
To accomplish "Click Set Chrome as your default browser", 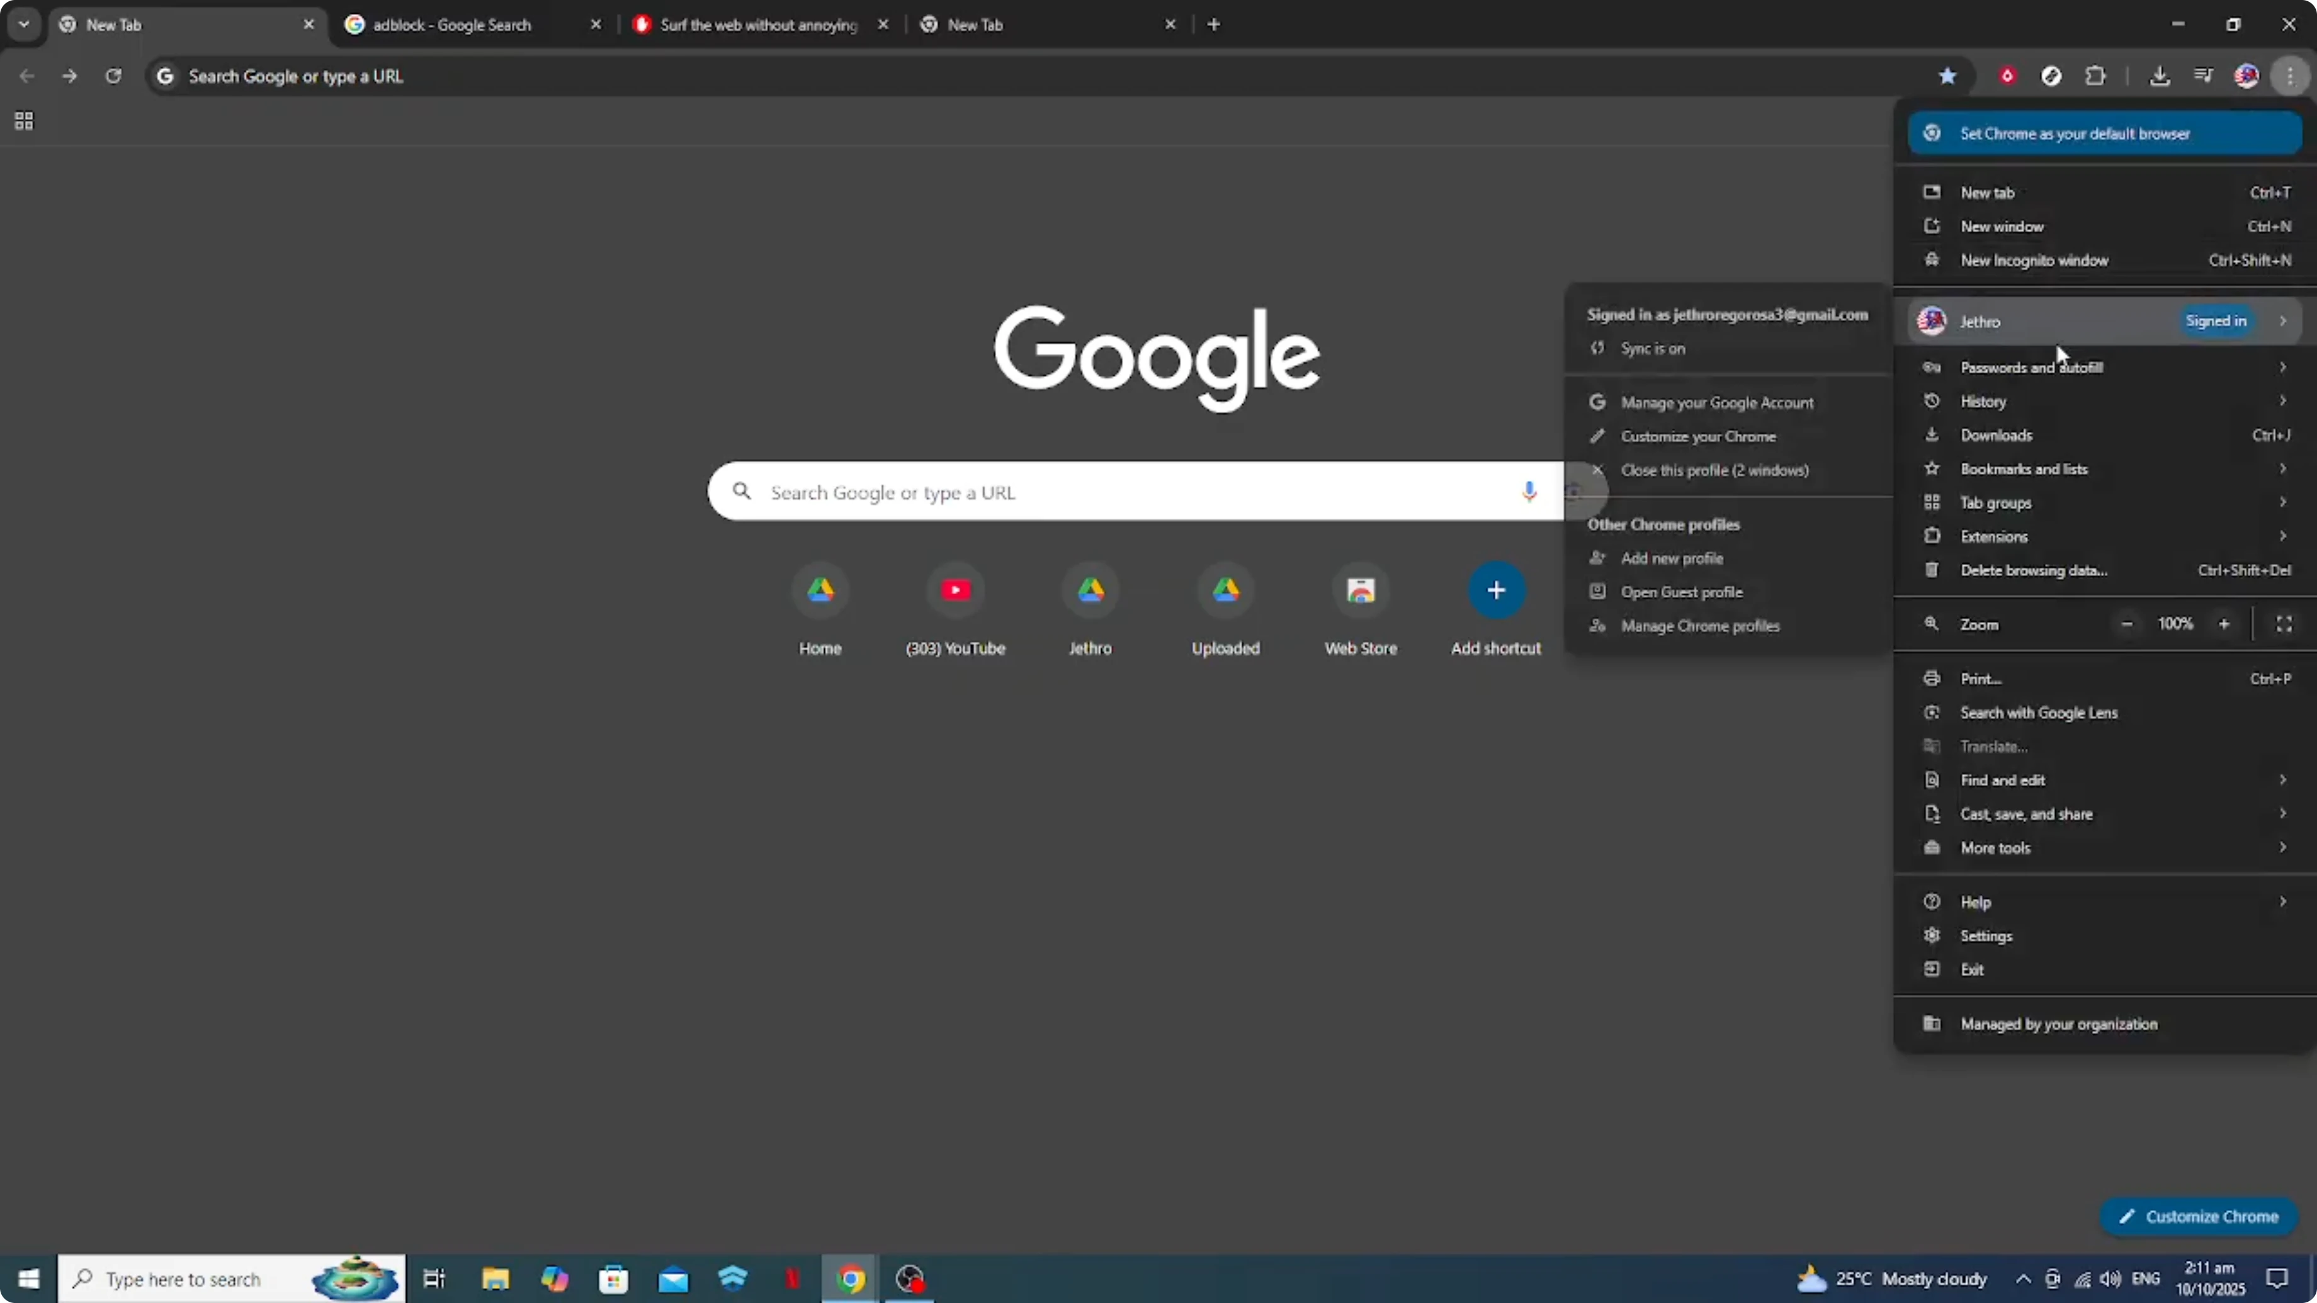I will click(x=2104, y=133).
